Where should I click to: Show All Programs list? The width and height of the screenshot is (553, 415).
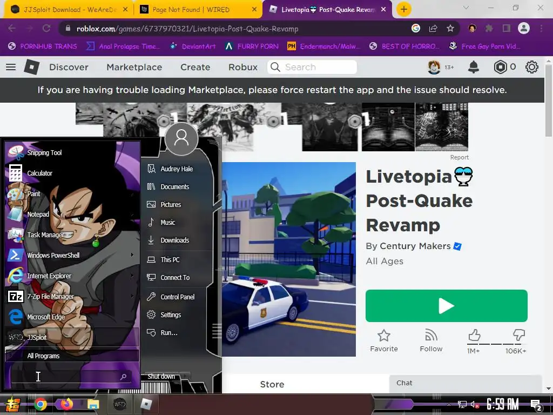click(72, 356)
